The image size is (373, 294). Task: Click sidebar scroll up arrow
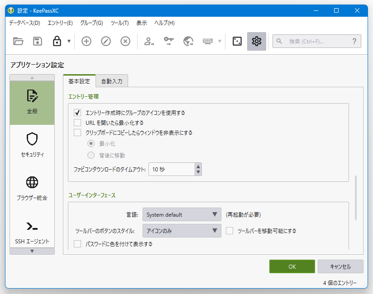pos(32,77)
